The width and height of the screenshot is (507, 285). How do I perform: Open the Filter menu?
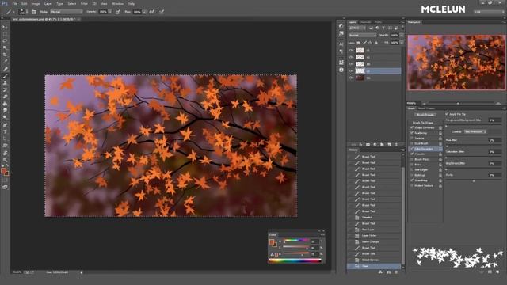click(x=84, y=3)
